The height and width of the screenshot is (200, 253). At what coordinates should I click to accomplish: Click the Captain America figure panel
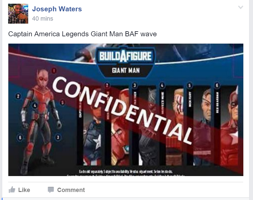point(90,125)
